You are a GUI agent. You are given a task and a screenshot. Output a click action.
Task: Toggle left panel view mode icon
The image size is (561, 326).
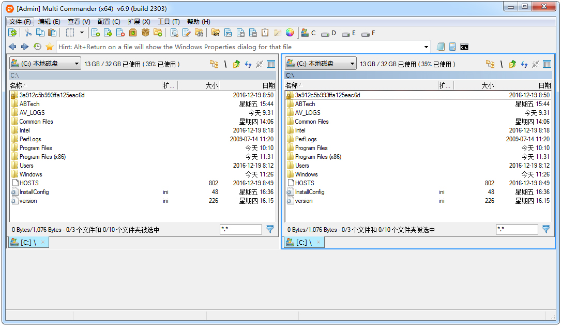271,64
